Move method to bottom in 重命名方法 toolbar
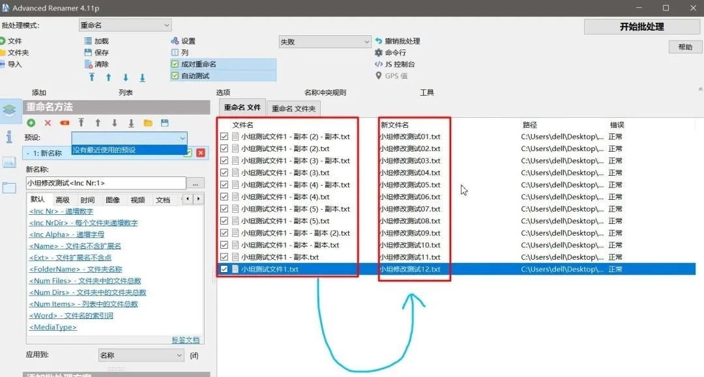The image size is (704, 377). tap(131, 123)
